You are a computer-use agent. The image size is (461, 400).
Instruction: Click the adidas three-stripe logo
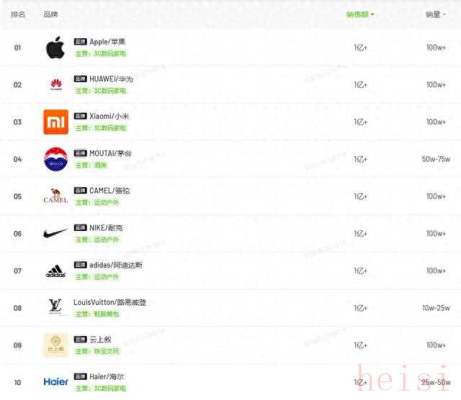click(55, 271)
